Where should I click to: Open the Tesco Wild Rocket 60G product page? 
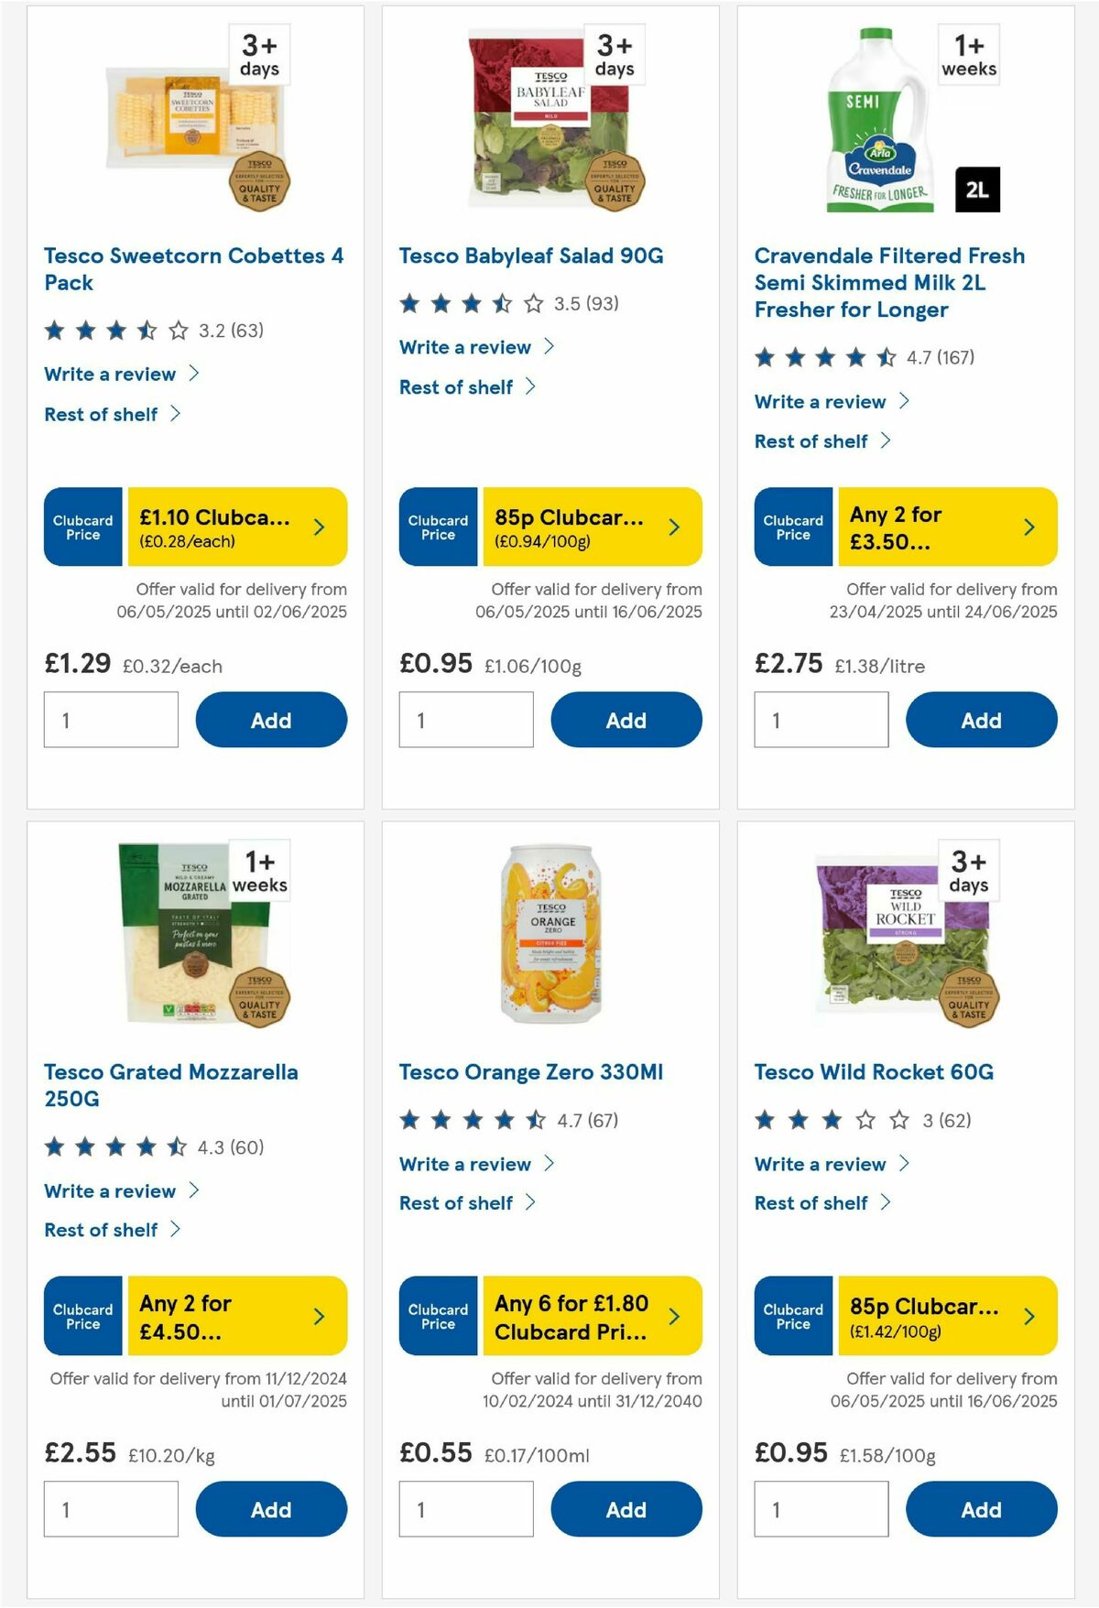tap(875, 1071)
